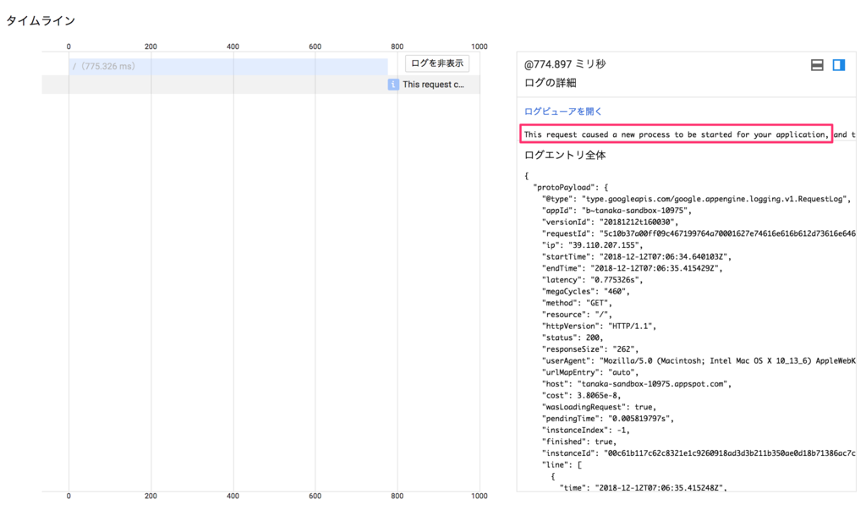Screen dimensions: 866x505
Task: Click the "megaCycles" 460 line
Action: click(x=585, y=292)
